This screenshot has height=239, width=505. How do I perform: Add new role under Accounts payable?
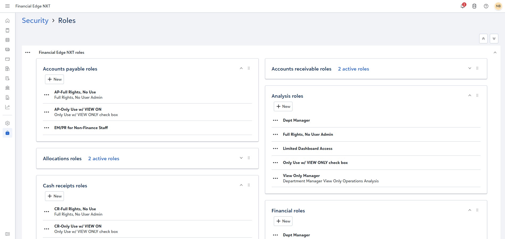coord(55,79)
